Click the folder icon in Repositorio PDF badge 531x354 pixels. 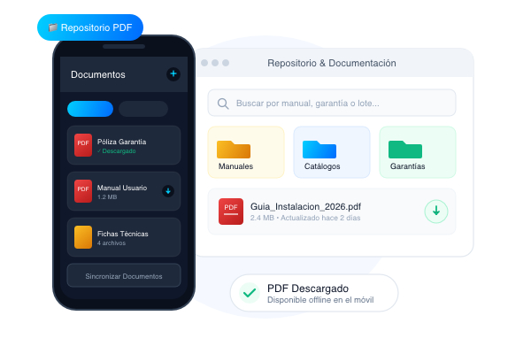tap(52, 27)
